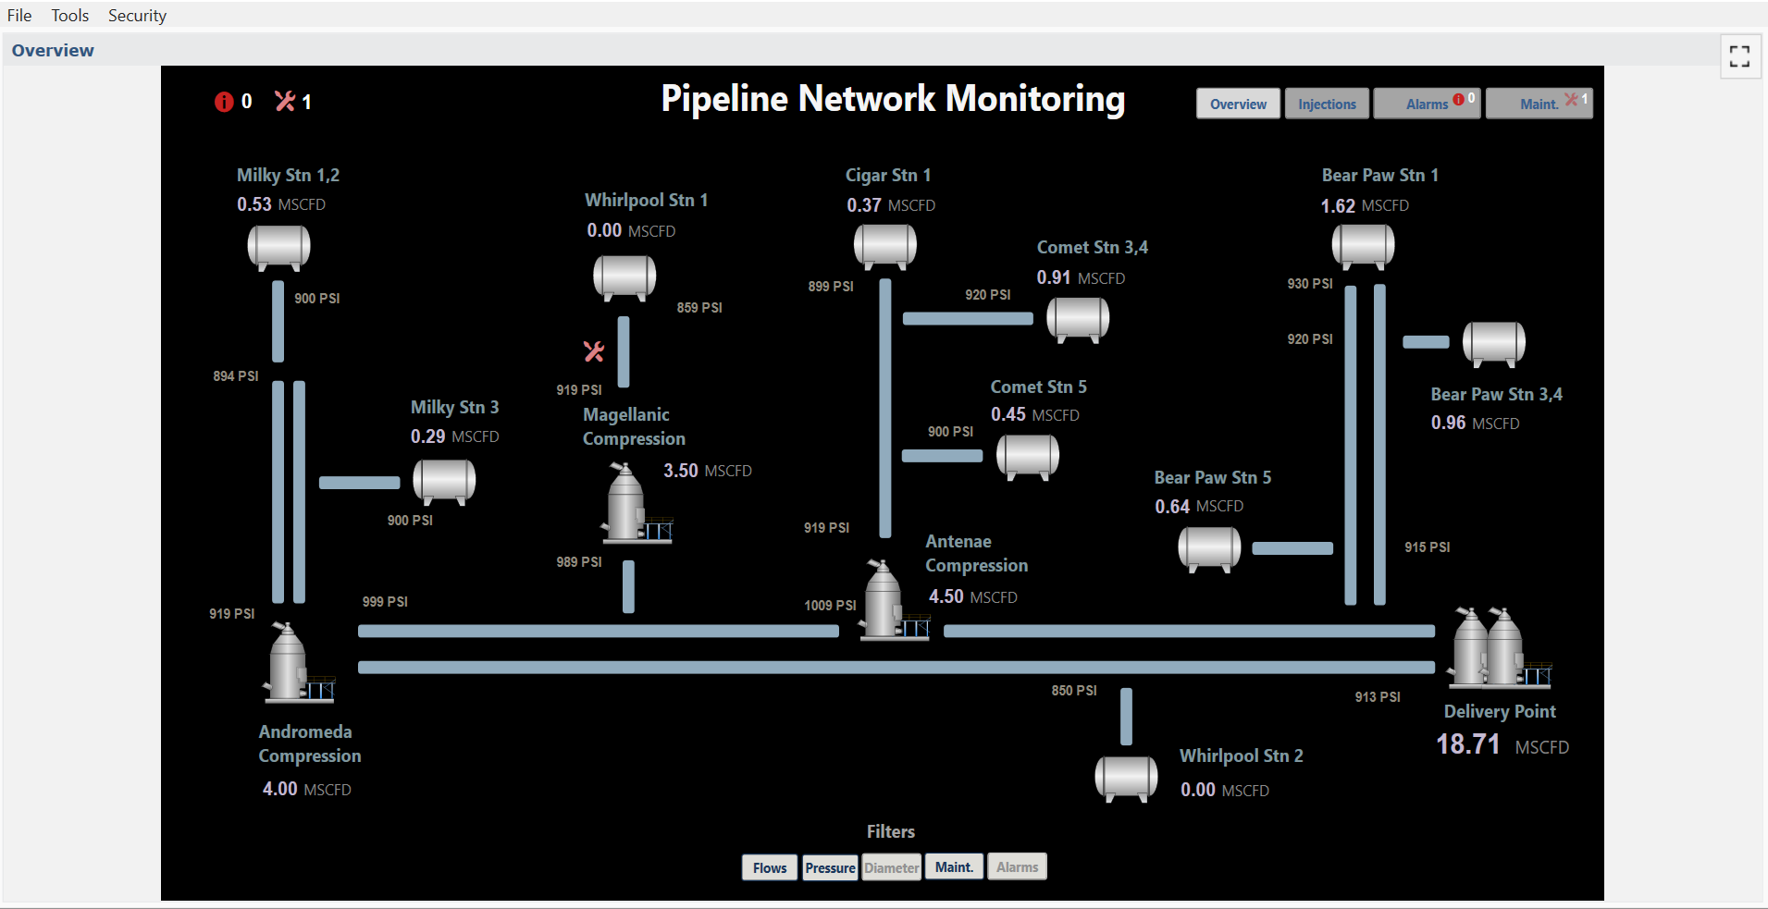1768x909 pixels.
Task: Open the Security menu
Action: [137, 15]
